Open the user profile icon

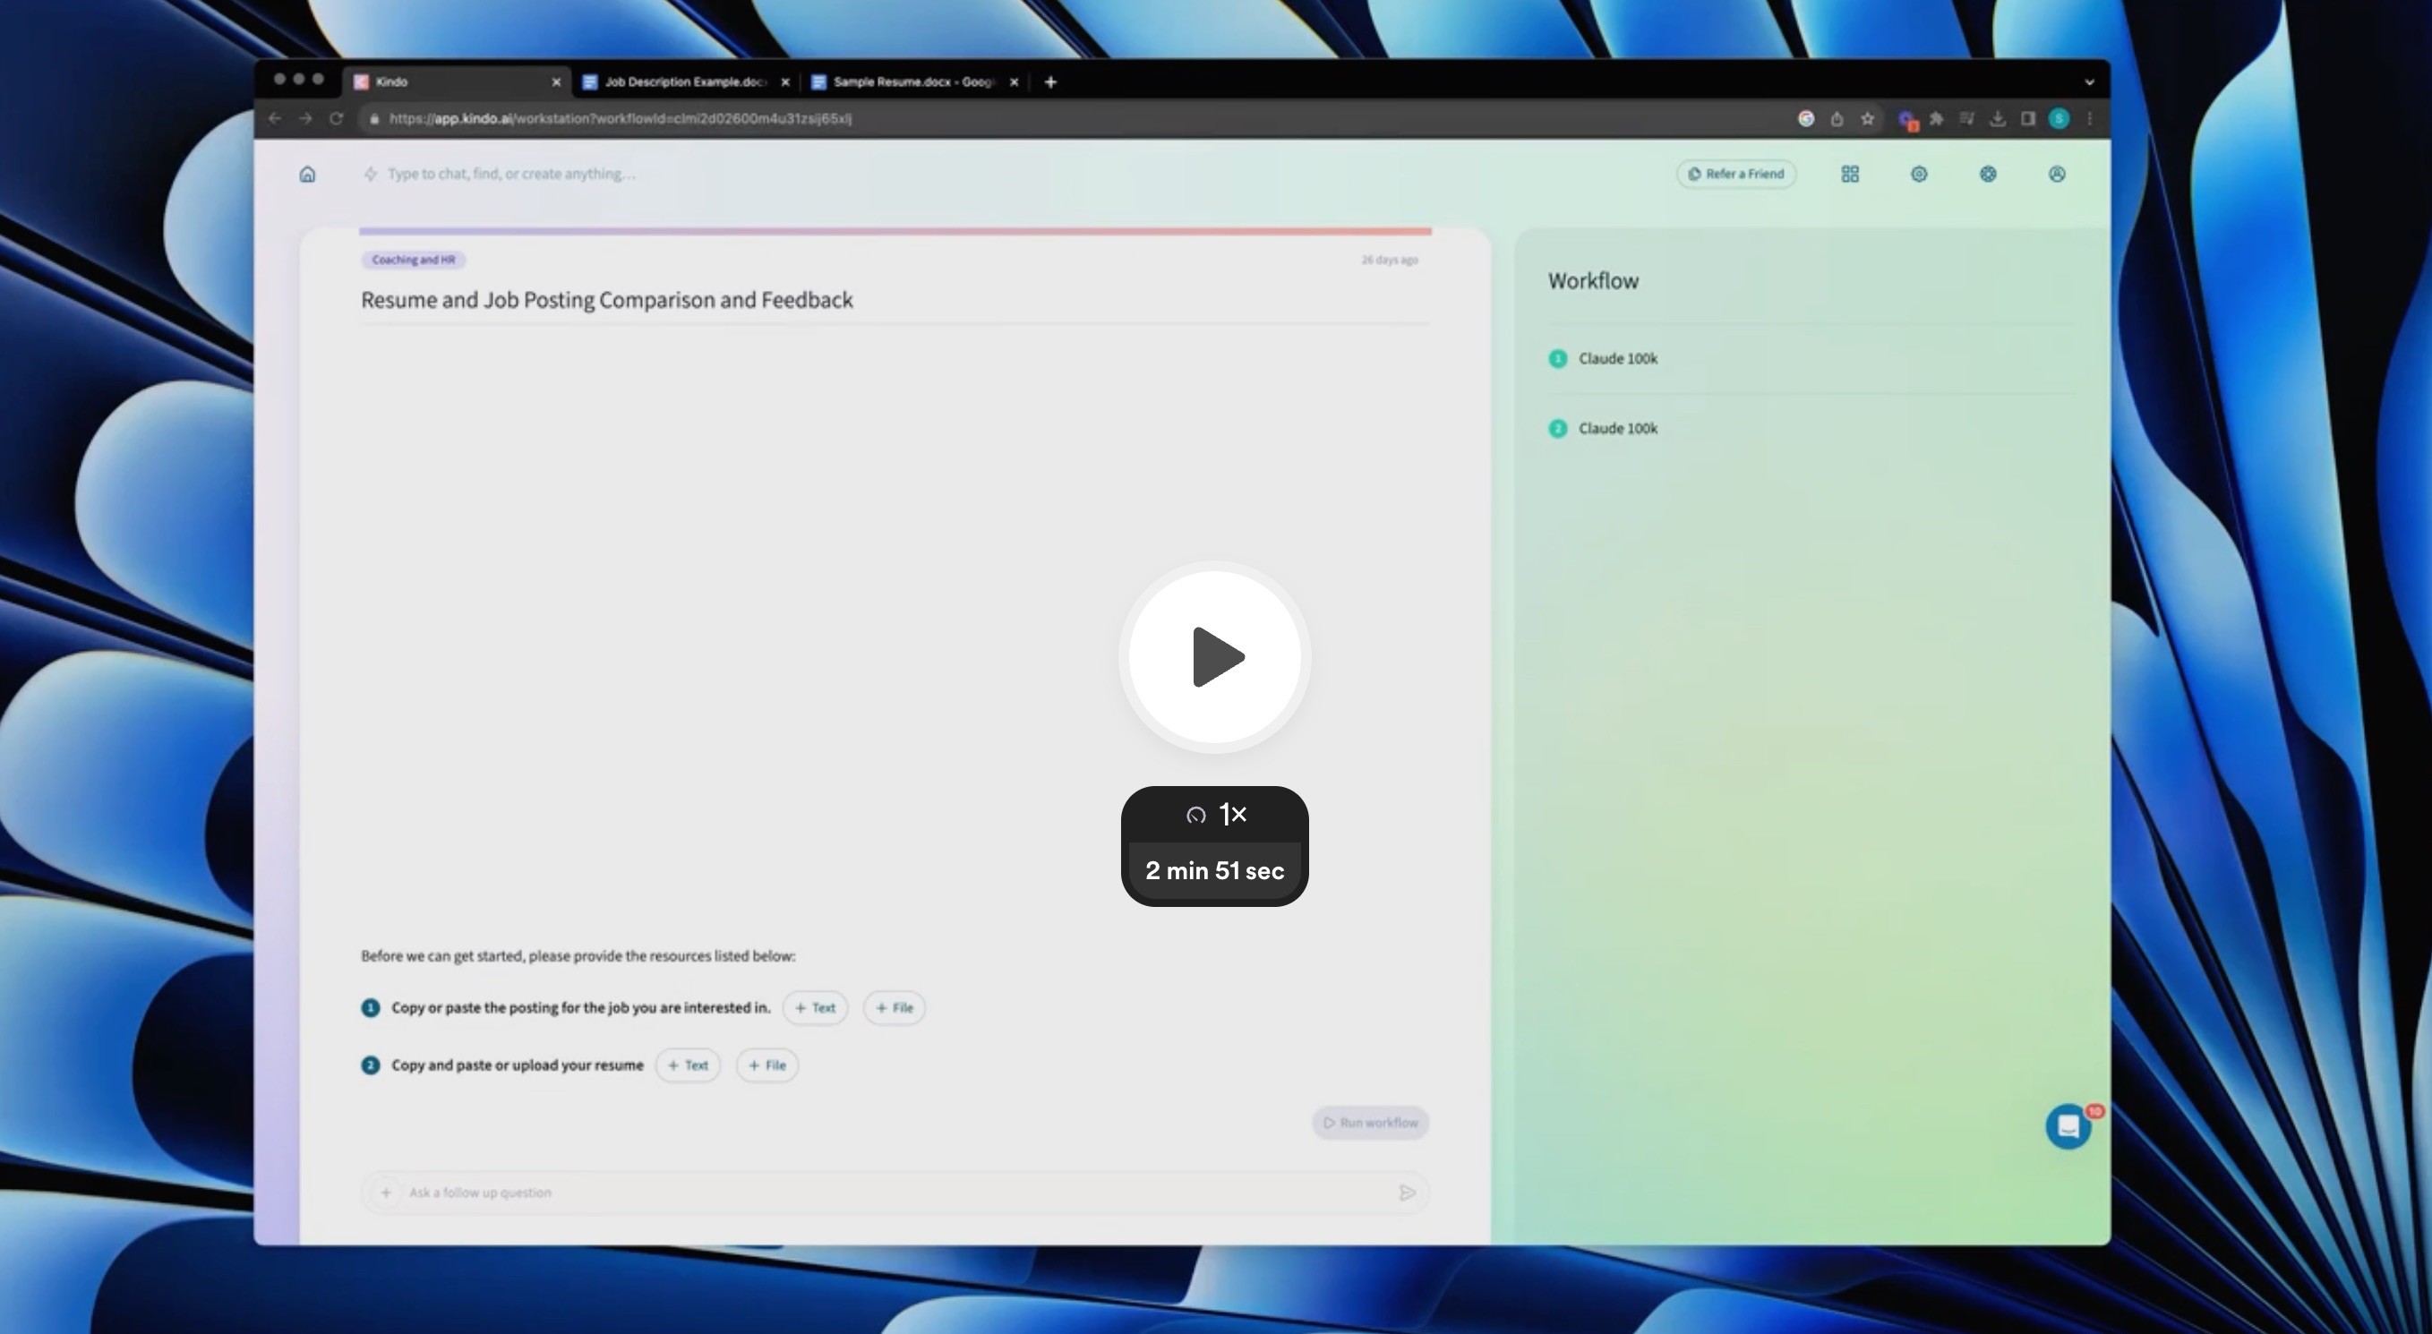[x=2056, y=175]
